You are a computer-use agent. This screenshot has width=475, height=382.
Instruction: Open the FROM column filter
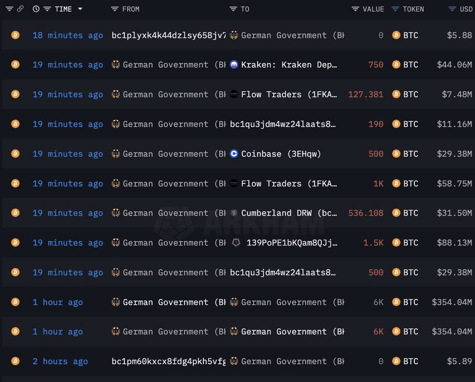point(115,9)
